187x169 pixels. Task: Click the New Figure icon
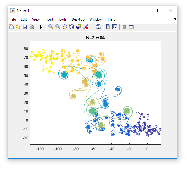(11, 27)
